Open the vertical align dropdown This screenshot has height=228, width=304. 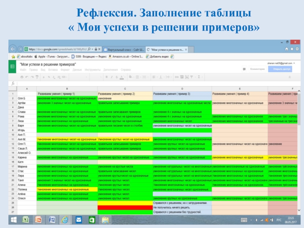(x=161, y=77)
